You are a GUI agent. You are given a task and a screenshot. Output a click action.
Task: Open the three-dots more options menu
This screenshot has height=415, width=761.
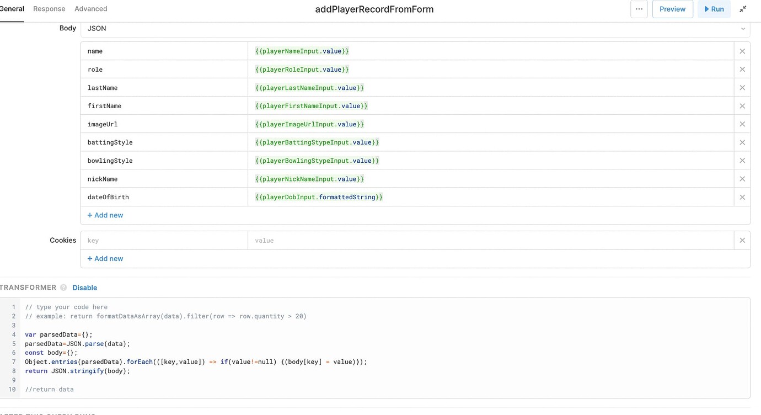(x=639, y=9)
